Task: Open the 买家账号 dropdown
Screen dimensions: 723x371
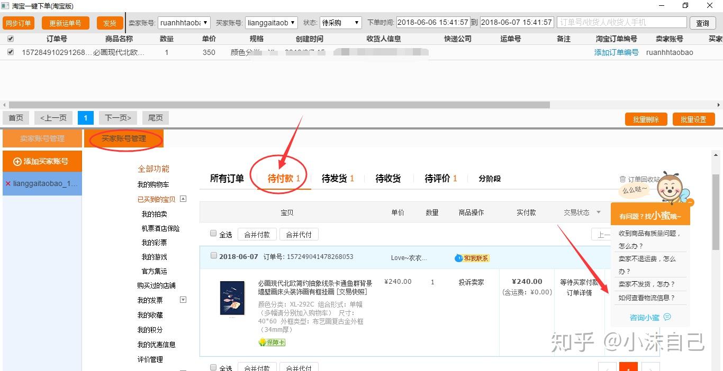Action: (271, 23)
